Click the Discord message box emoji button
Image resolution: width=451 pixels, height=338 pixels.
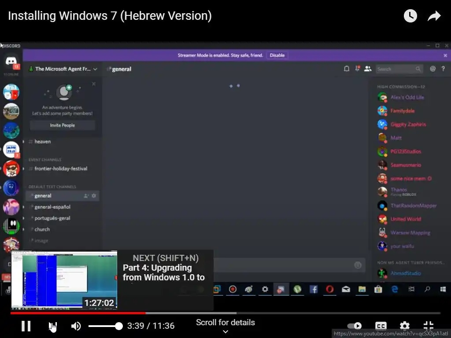tap(358, 265)
